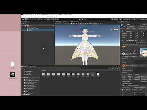Click the Play button
The height and width of the screenshot is (110, 147).
(79, 19)
